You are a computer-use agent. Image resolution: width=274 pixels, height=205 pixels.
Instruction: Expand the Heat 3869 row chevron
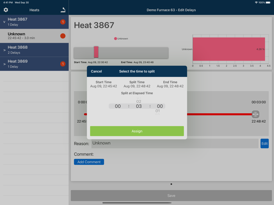(4, 64)
